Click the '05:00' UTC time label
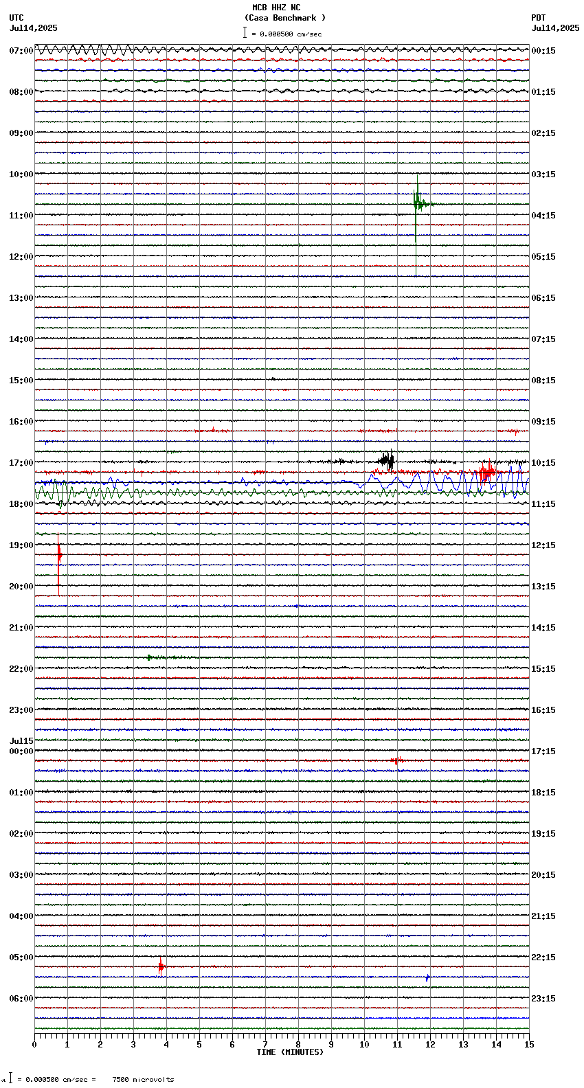The height and width of the screenshot is (1088, 584). point(21,957)
